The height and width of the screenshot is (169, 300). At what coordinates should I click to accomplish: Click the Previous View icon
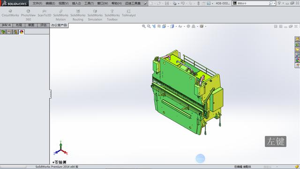(x=154, y=26)
